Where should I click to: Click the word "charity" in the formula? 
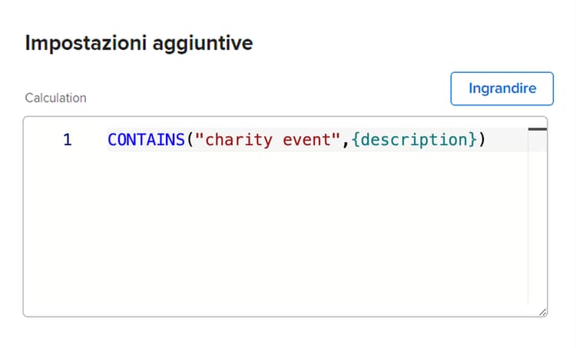point(238,140)
